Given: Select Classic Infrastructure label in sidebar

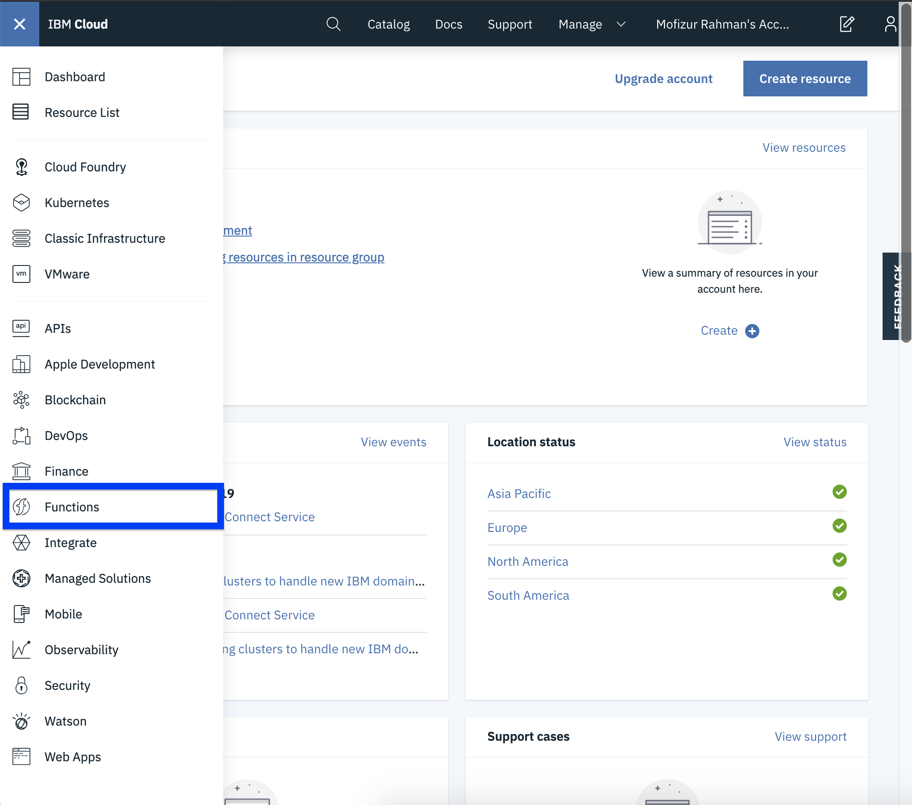Looking at the screenshot, I should (x=105, y=238).
